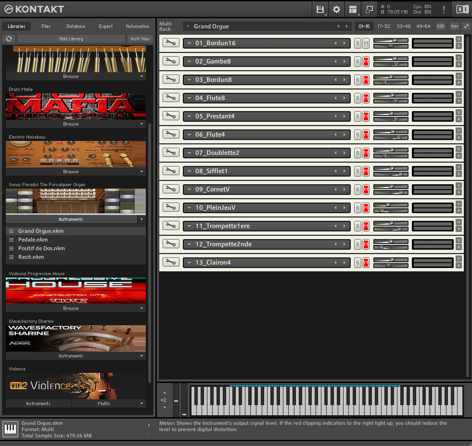Open the Instr Nav pane
The width and height of the screenshot is (472, 446).
[140, 38]
